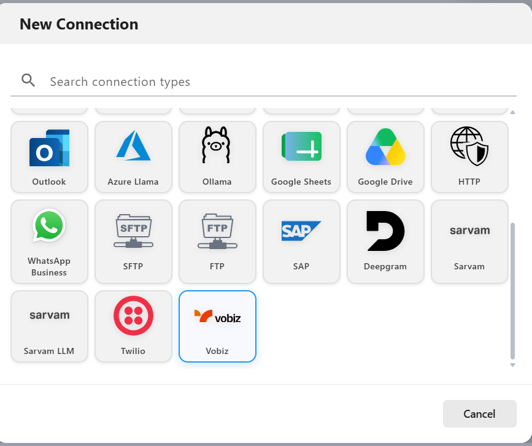
Task: Choose the FTP connection card
Action: pos(217,242)
